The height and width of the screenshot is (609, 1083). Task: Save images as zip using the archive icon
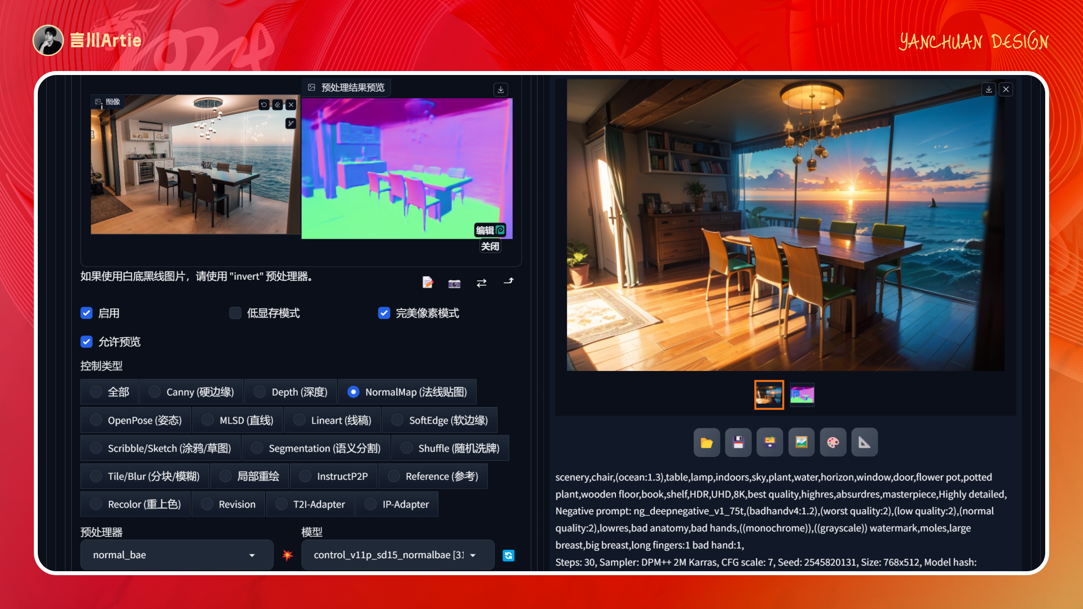pyautogui.click(x=770, y=442)
